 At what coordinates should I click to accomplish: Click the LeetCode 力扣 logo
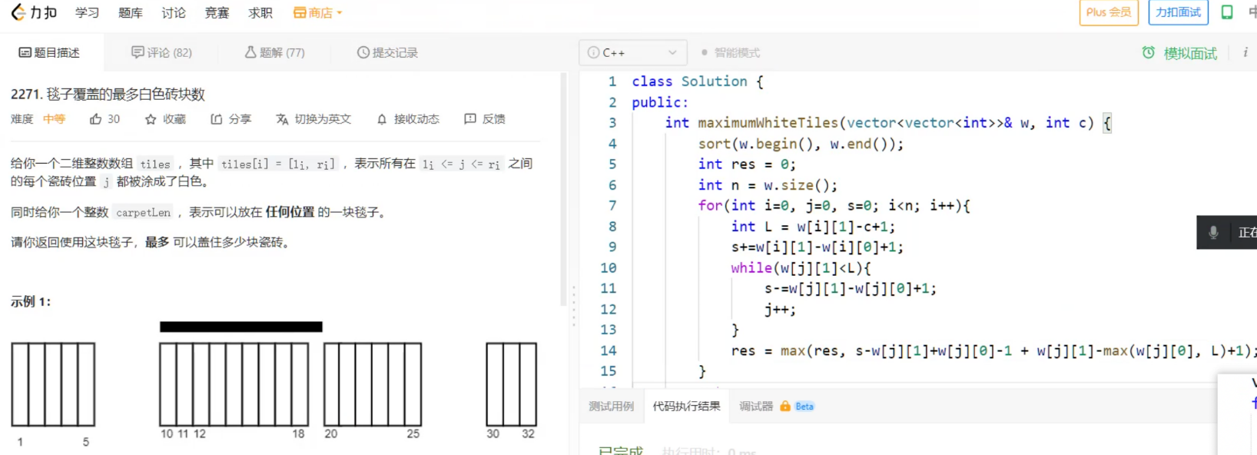pyautogui.click(x=34, y=12)
